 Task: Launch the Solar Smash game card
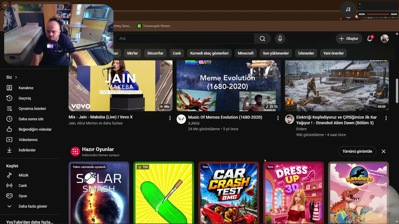[99, 193]
